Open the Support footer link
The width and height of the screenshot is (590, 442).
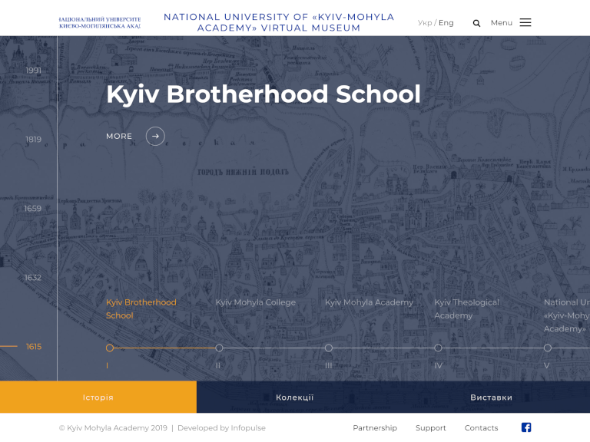(x=430, y=427)
